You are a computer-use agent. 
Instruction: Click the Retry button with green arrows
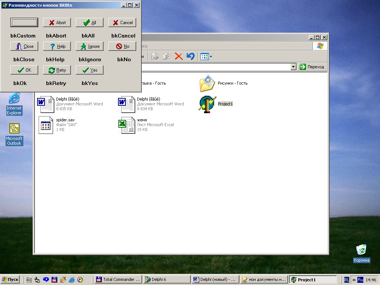tap(57, 70)
